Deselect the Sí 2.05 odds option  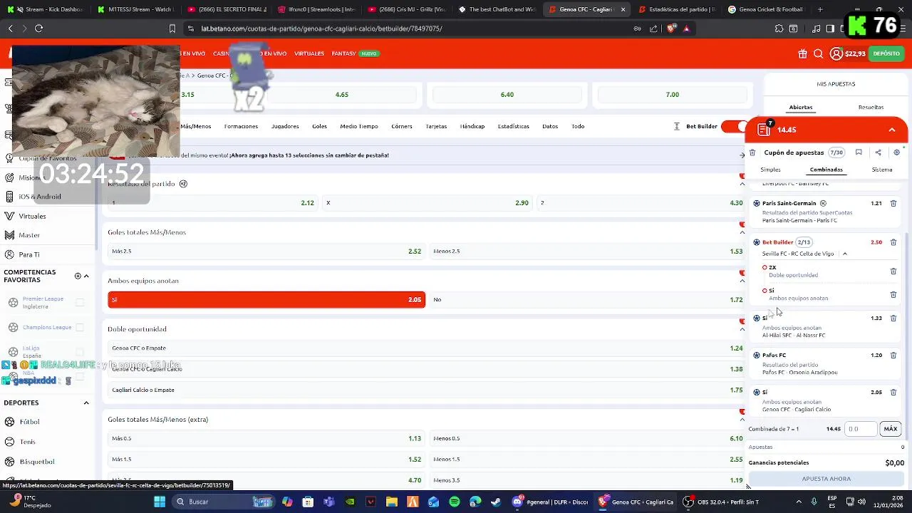pos(266,299)
